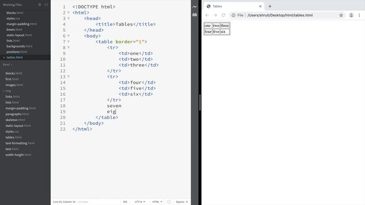Click cell 'three' in browser table
Screen dimensions: 365x205
225,26
